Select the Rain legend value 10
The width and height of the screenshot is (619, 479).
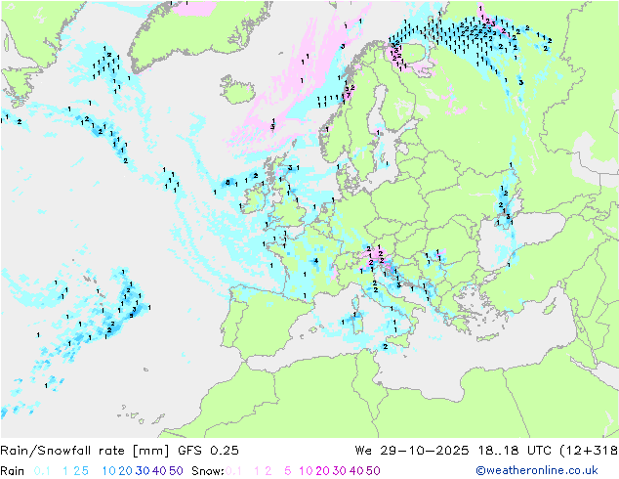click(109, 471)
